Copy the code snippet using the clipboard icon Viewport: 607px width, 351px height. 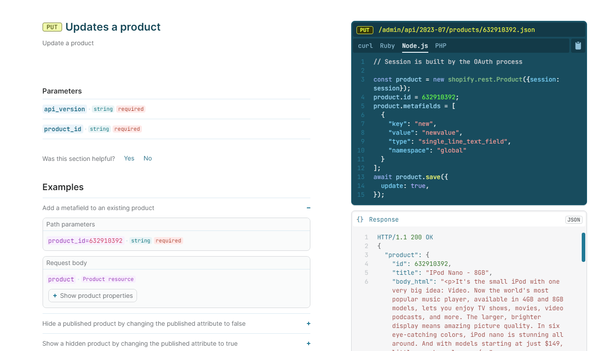click(x=578, y=45)
